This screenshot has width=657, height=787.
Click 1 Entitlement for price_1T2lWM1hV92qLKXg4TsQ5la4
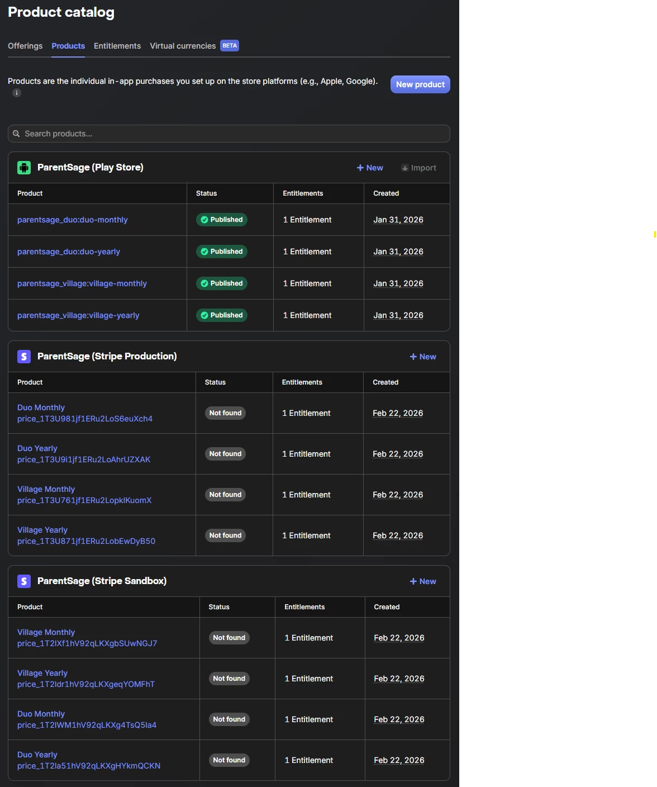[309, 719]
